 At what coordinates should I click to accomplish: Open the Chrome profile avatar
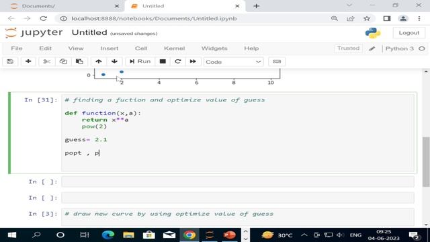403,18
